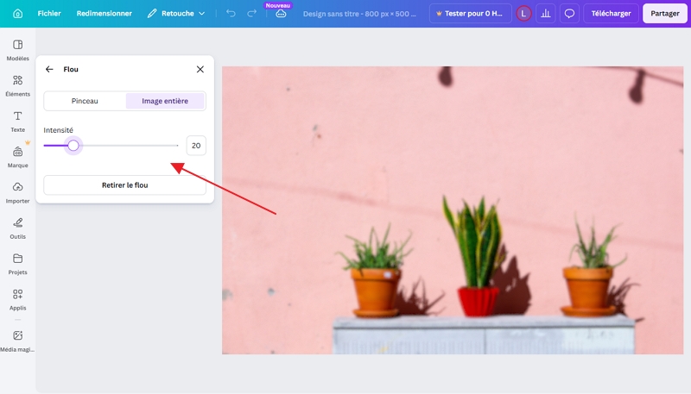Open Éléments in the sidebar
The height and width of the screenshot is (394, 691).
pyautogui.click(x=17, y=85)
